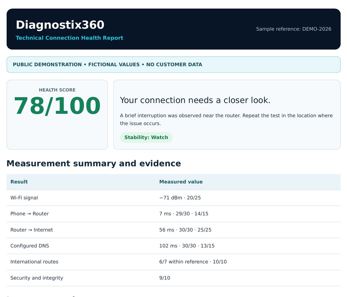347x297 pixels.
Task: Click the 56 ms · 30/30 · 25/25 value
Action: 185,230
